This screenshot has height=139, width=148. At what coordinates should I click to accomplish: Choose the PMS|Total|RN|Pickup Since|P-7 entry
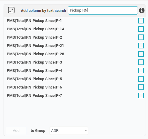(x=34, y=96)
